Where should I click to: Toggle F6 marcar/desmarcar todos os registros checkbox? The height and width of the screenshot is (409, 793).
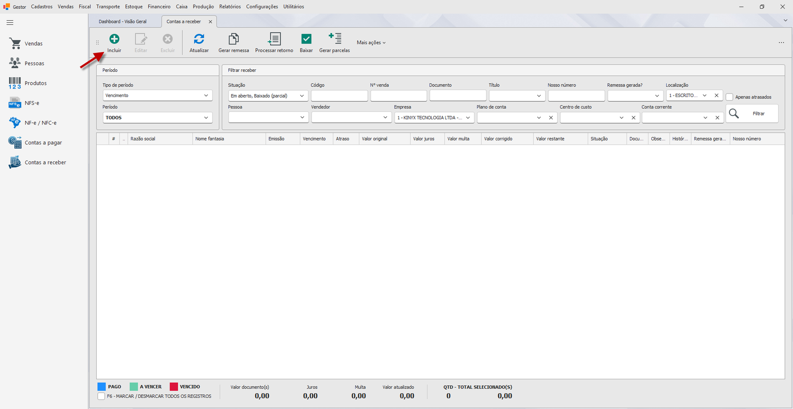click(x=102, y=396)
